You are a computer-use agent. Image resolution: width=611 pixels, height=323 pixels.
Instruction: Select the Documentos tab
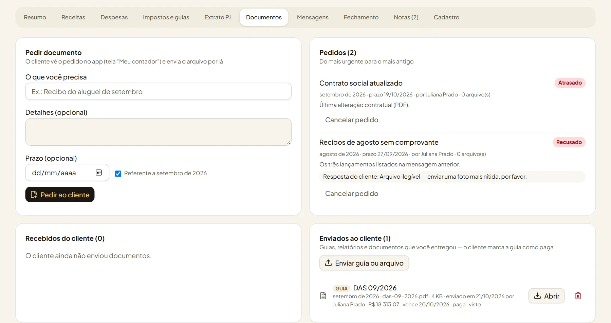[264, 17]
